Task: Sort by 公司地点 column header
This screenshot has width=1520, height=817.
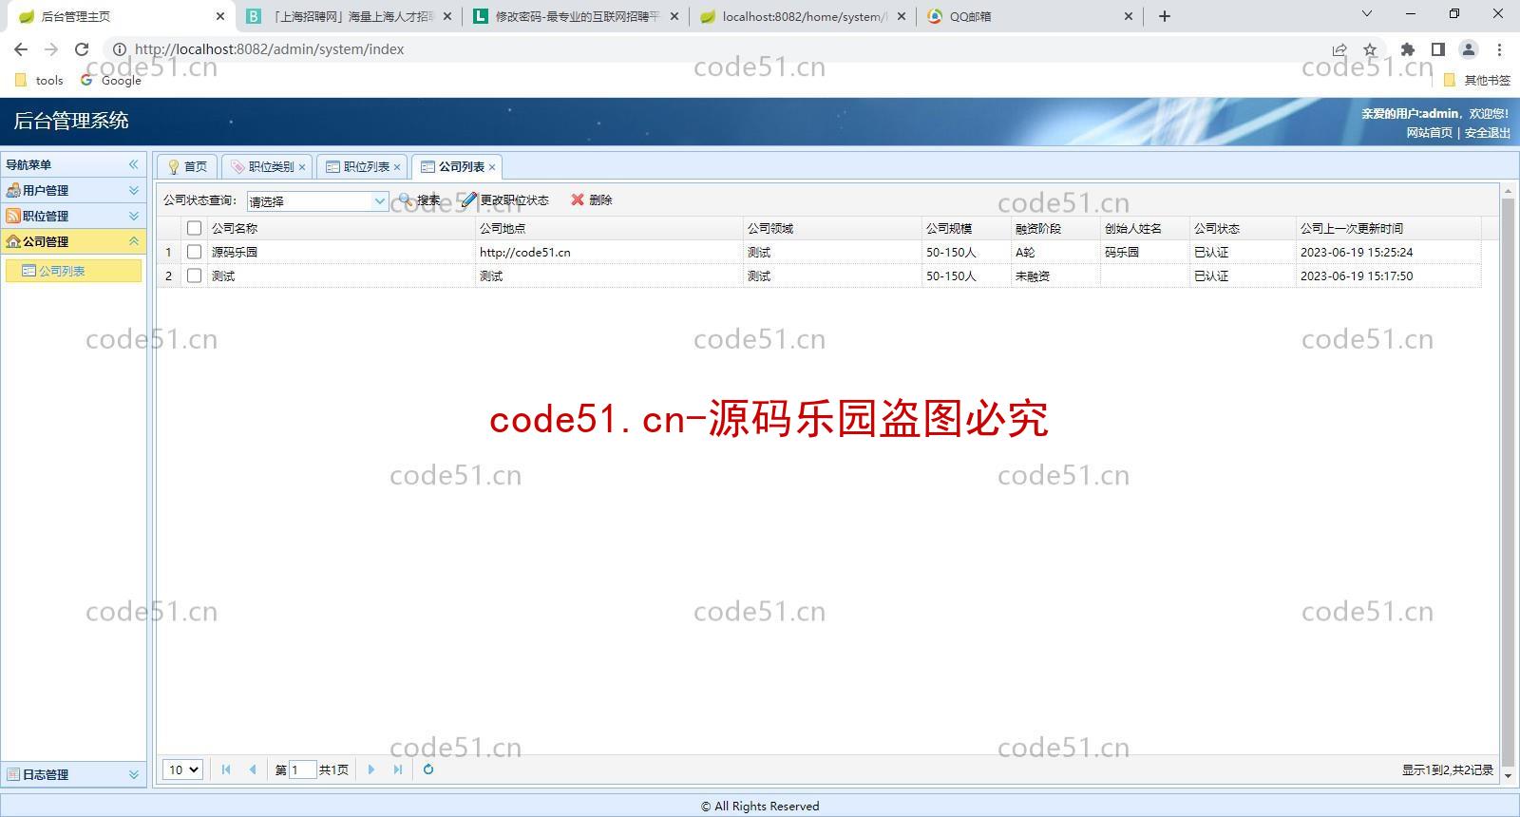Action: (609, 228)
